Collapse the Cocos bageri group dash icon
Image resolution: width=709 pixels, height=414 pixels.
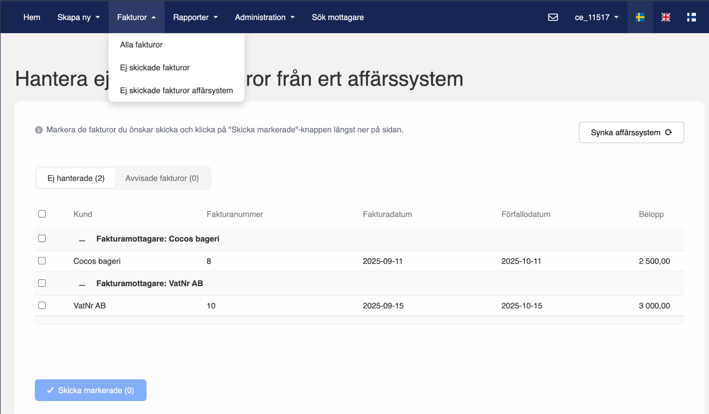[x=82, y=239]
